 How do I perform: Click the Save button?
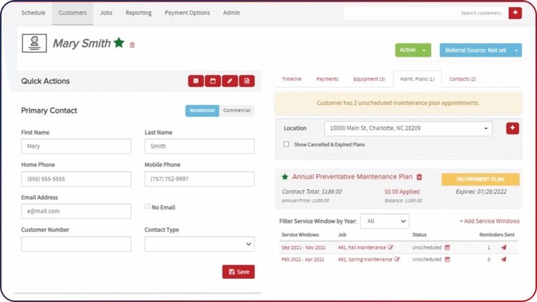(x=238, y=272)
